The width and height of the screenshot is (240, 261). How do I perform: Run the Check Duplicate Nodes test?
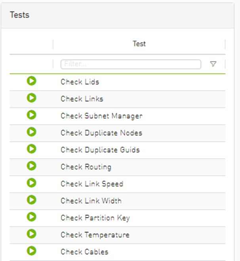click(x=31, y=132)
